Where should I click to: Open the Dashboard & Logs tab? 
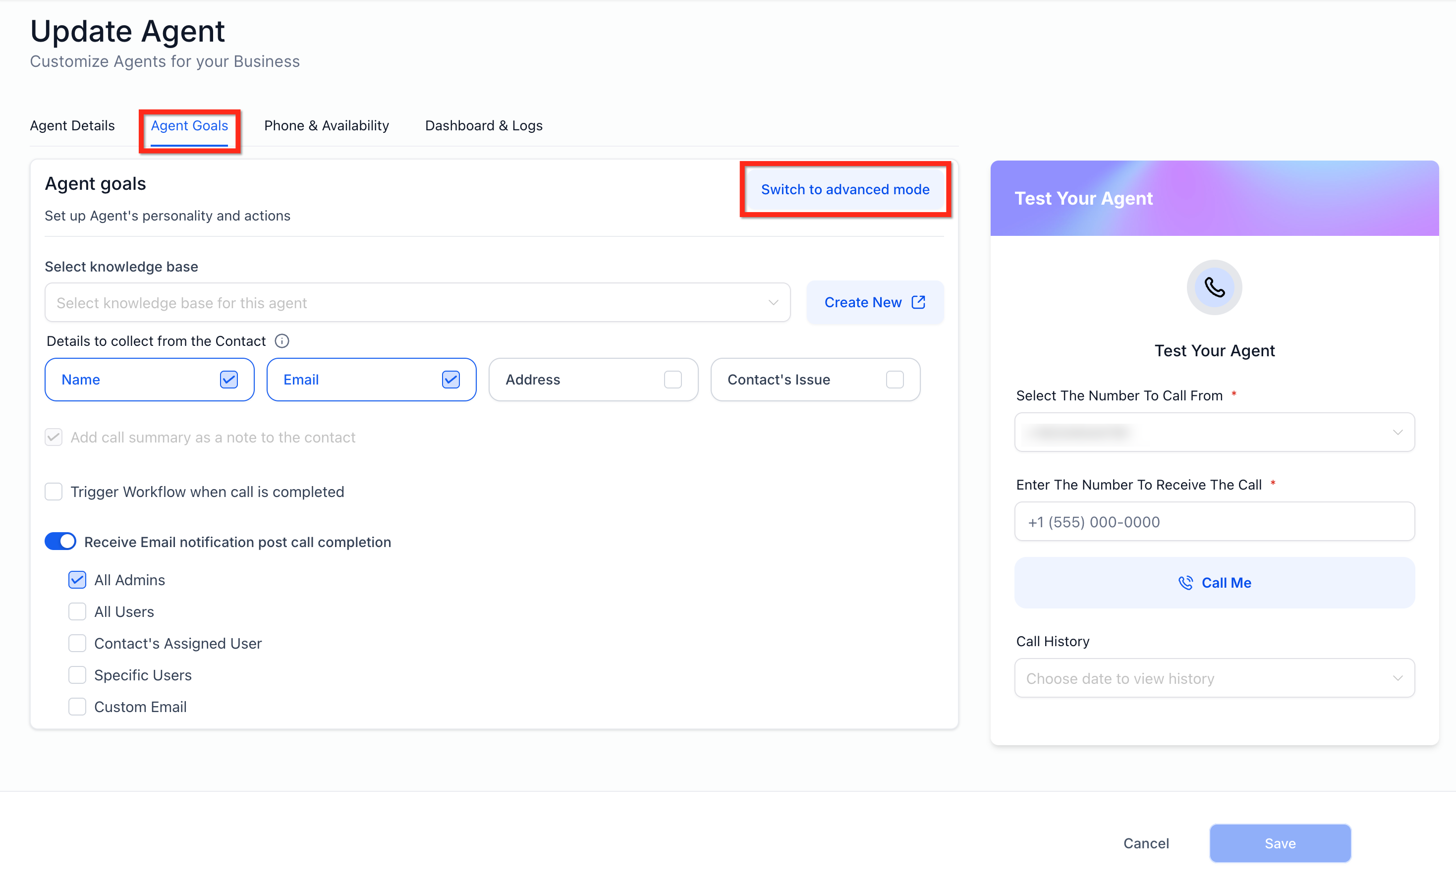(483, 126)
